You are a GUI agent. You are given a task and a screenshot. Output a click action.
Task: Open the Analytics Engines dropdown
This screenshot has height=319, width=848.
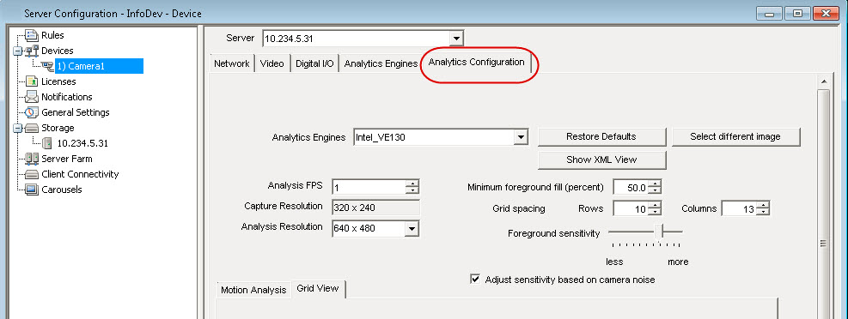pyautogui.click(x=521, y=137)
